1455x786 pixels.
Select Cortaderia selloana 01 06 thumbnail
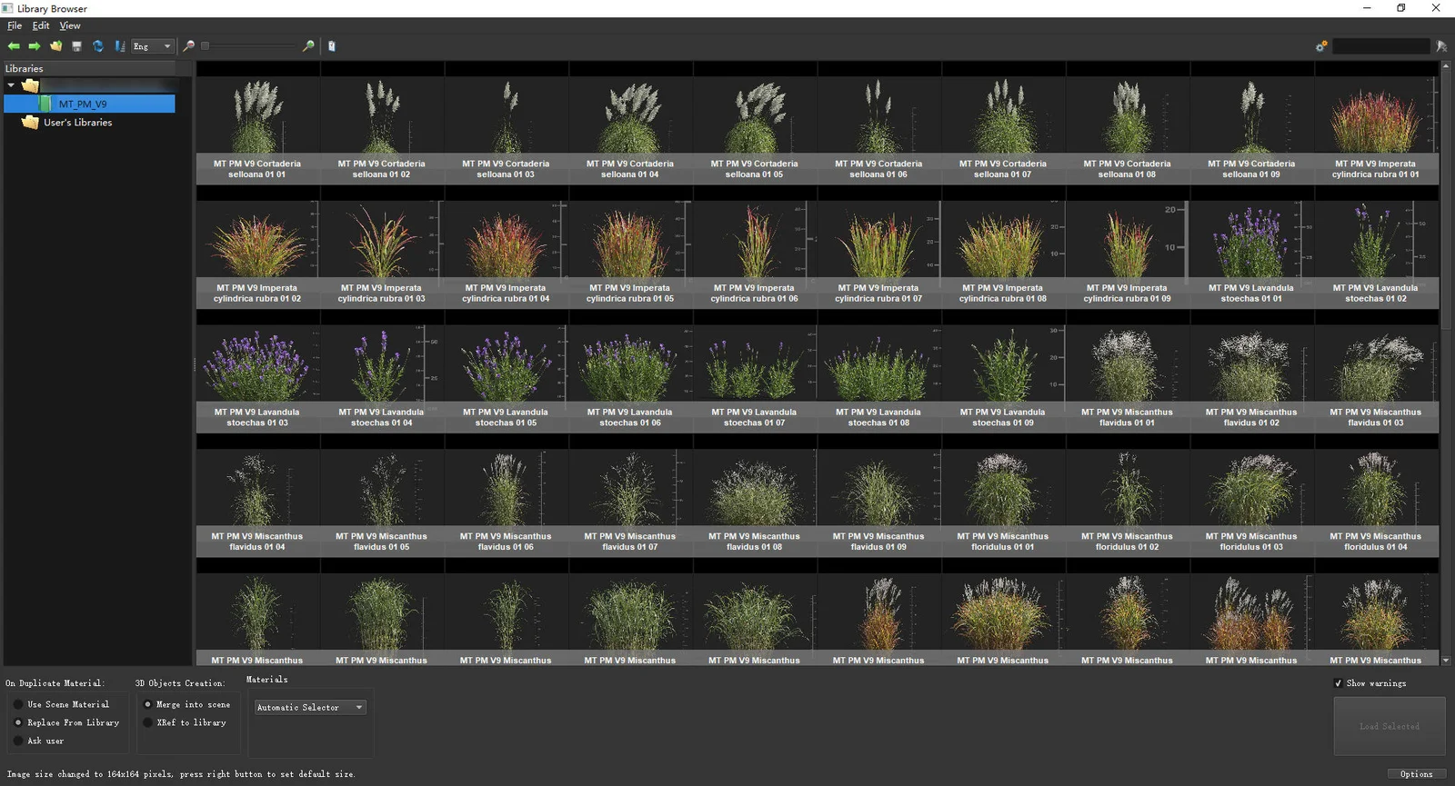[x=878, y=123]
